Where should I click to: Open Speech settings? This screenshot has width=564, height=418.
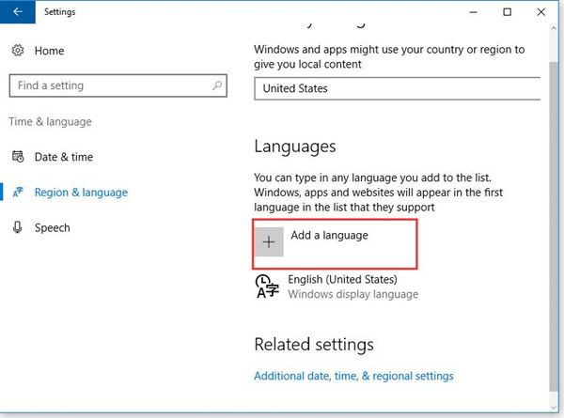(52, 228)
